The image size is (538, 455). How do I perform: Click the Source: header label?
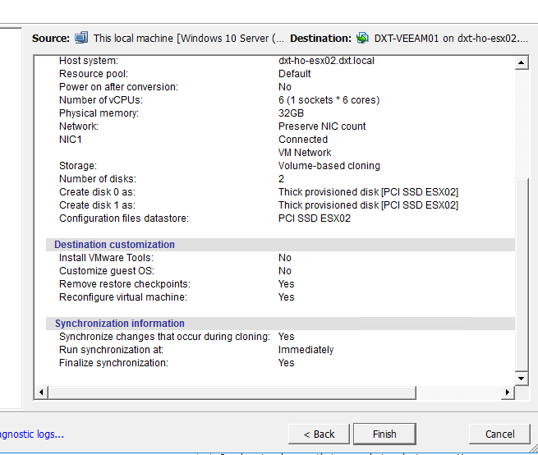tap(51, 38)
